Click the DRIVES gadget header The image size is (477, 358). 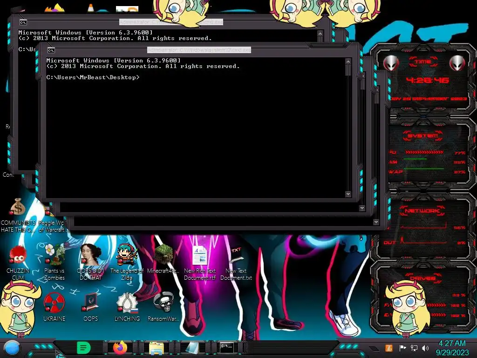coord(422,278)
